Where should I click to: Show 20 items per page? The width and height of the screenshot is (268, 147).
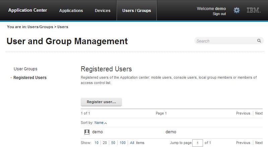click(105, 143)
